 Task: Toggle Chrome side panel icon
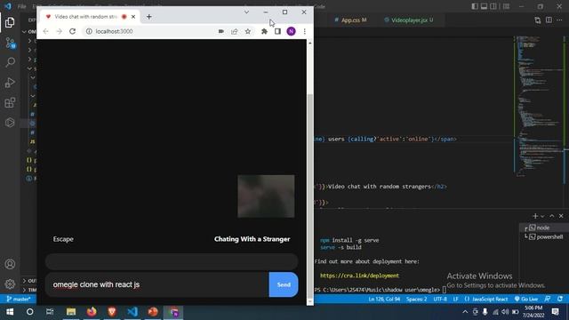point(277,32)
